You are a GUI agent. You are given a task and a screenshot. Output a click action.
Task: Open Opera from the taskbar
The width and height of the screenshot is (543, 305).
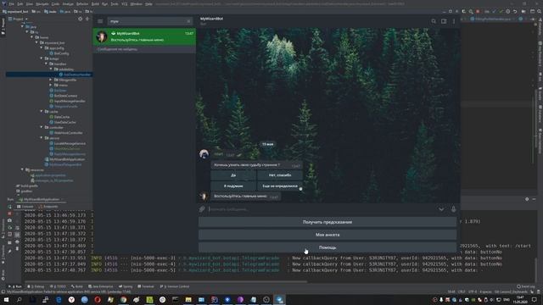point(98,299)
